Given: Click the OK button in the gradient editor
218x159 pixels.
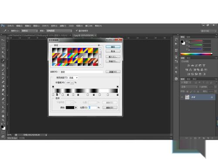Looking at the screenshot, I should pos(113,47).
